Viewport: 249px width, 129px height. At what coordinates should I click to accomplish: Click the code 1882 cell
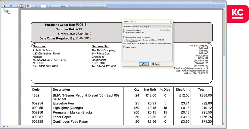pyautogui.click(x=36, y=95)
